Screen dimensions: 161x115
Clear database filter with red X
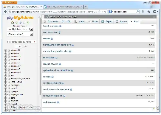[x=34, y=42]
